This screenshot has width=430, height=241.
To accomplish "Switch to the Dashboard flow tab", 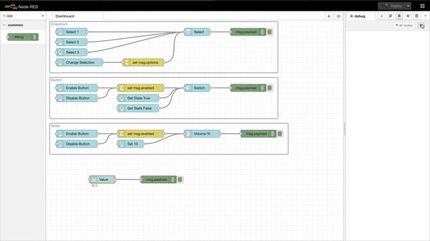I will [78, 16].
